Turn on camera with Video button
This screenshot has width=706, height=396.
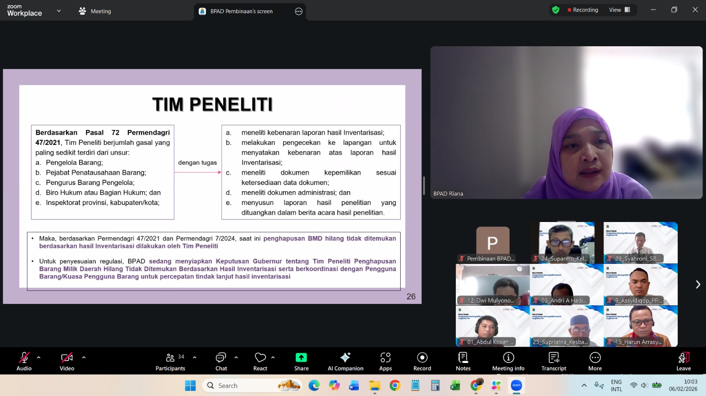[67, 361]
